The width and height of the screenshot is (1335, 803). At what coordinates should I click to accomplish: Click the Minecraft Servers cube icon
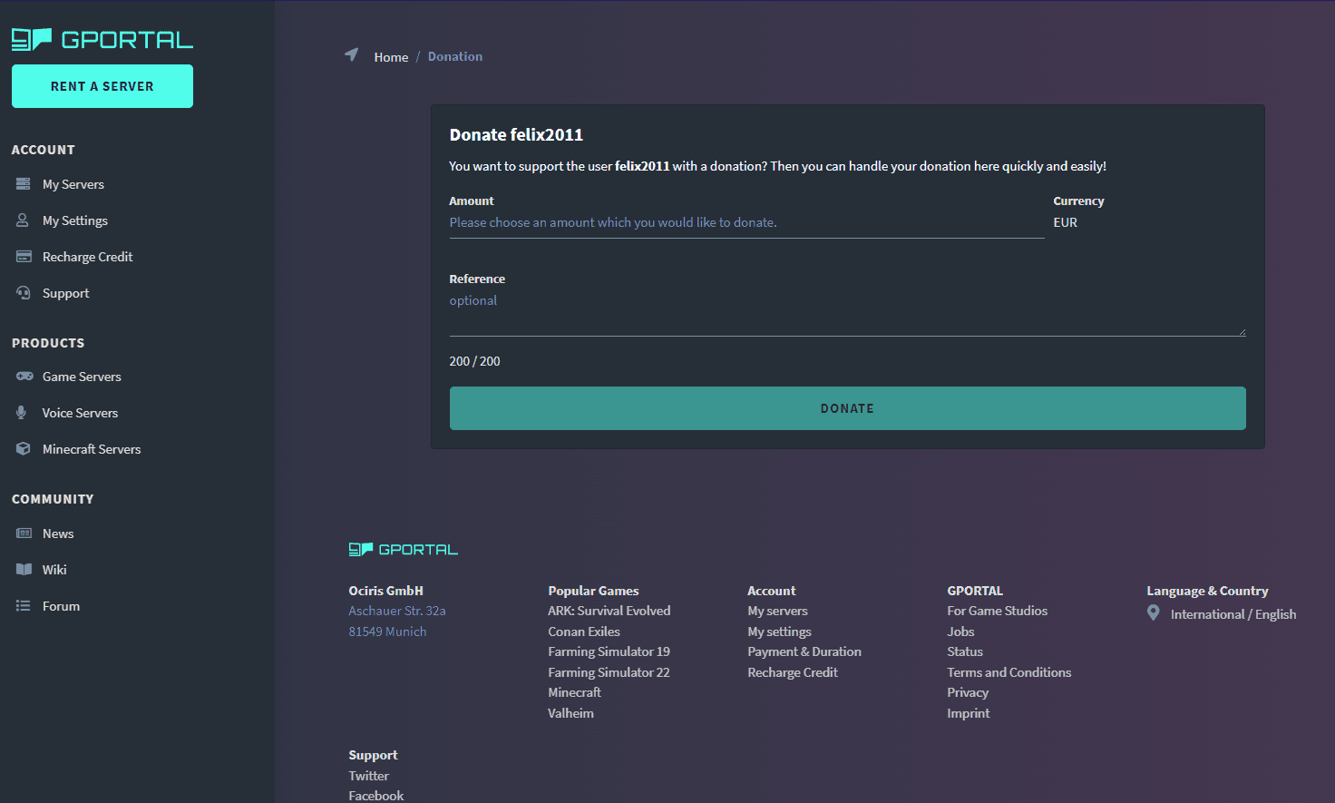(24, 449)
